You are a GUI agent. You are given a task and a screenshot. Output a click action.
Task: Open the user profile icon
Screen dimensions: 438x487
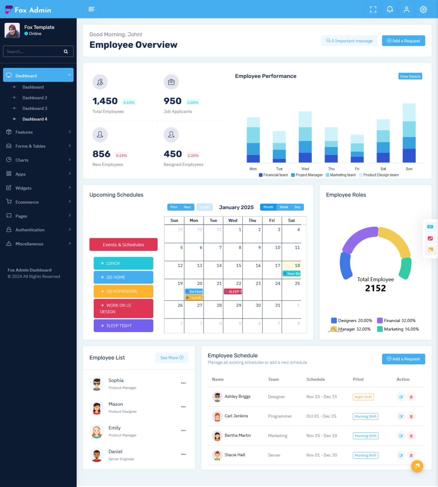pyautogui.click(x=407, y=9)
